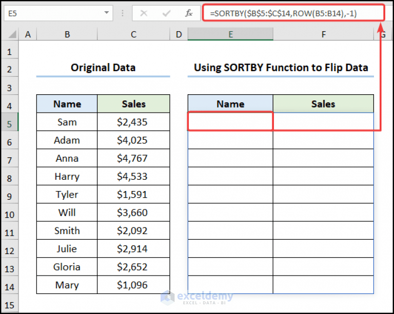Select column B header
The height and width of the screenshot is (314, 394).
[67, 34]
